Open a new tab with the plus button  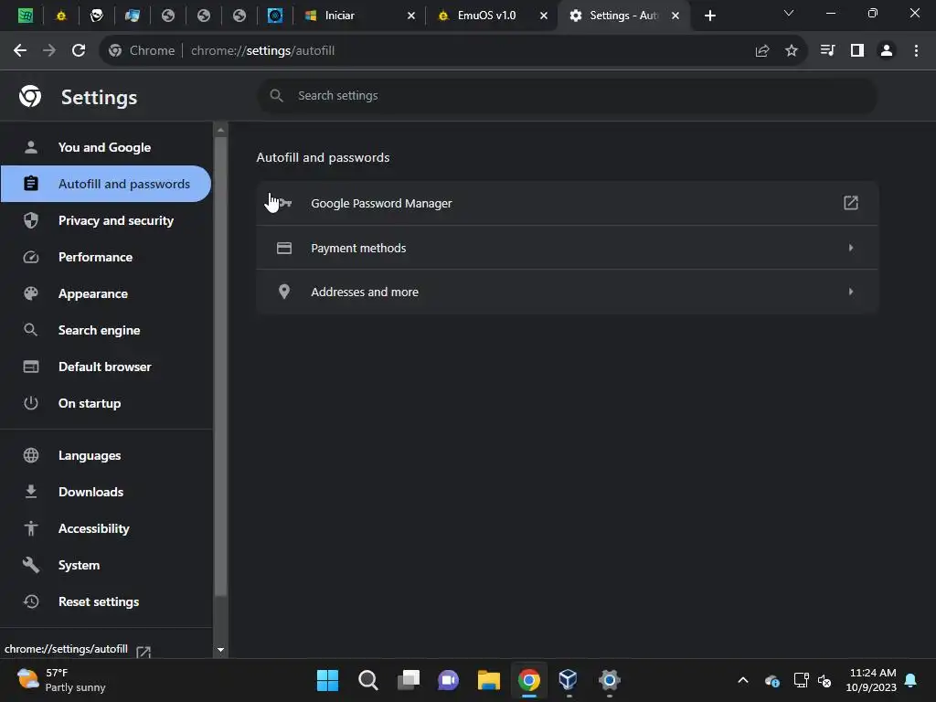click(x=709, y=16)
